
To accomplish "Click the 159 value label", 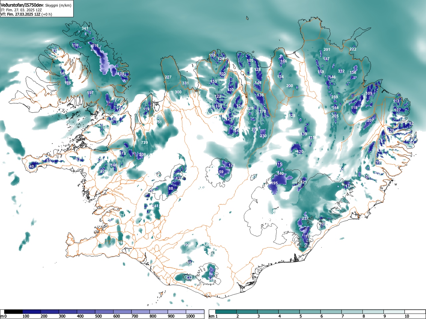I will coord(320,72).
